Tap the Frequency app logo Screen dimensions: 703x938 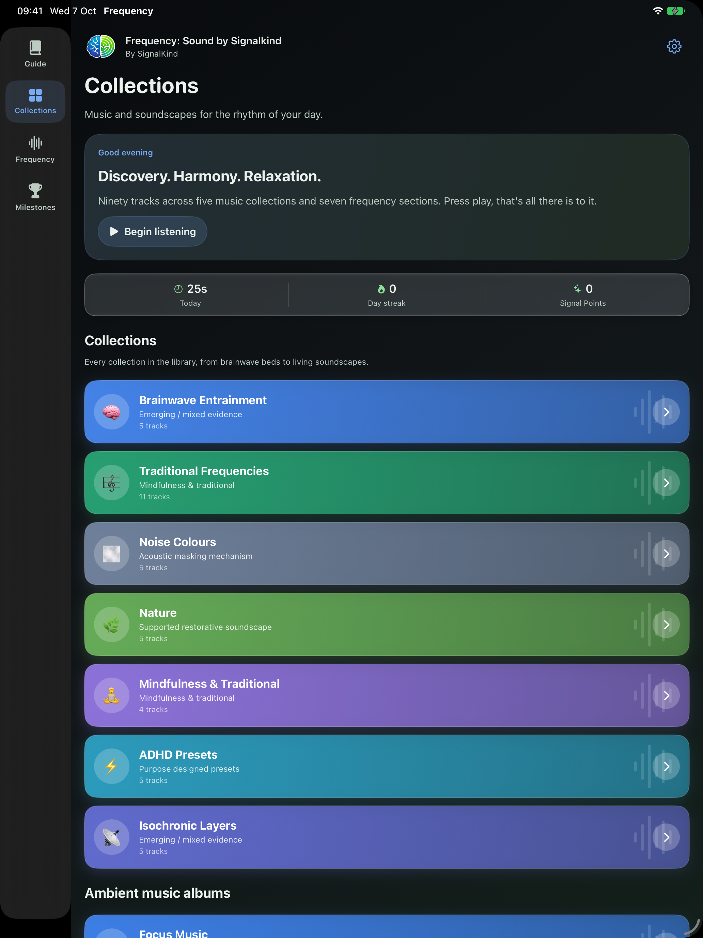pyautogui.click(x=101, y=47)
